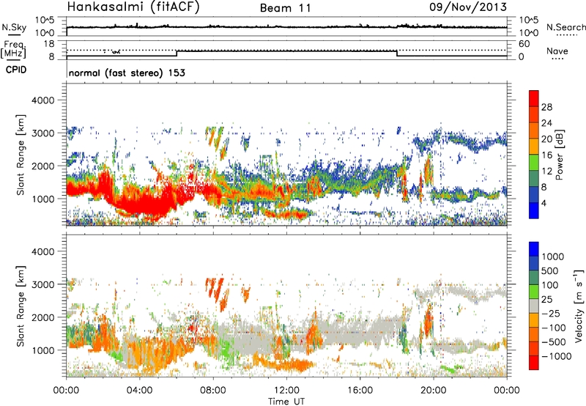Click the "12:00" time axis tick label
Viewport: 586px width, 406px height.
pyautogui.click(x=286, y=391)
